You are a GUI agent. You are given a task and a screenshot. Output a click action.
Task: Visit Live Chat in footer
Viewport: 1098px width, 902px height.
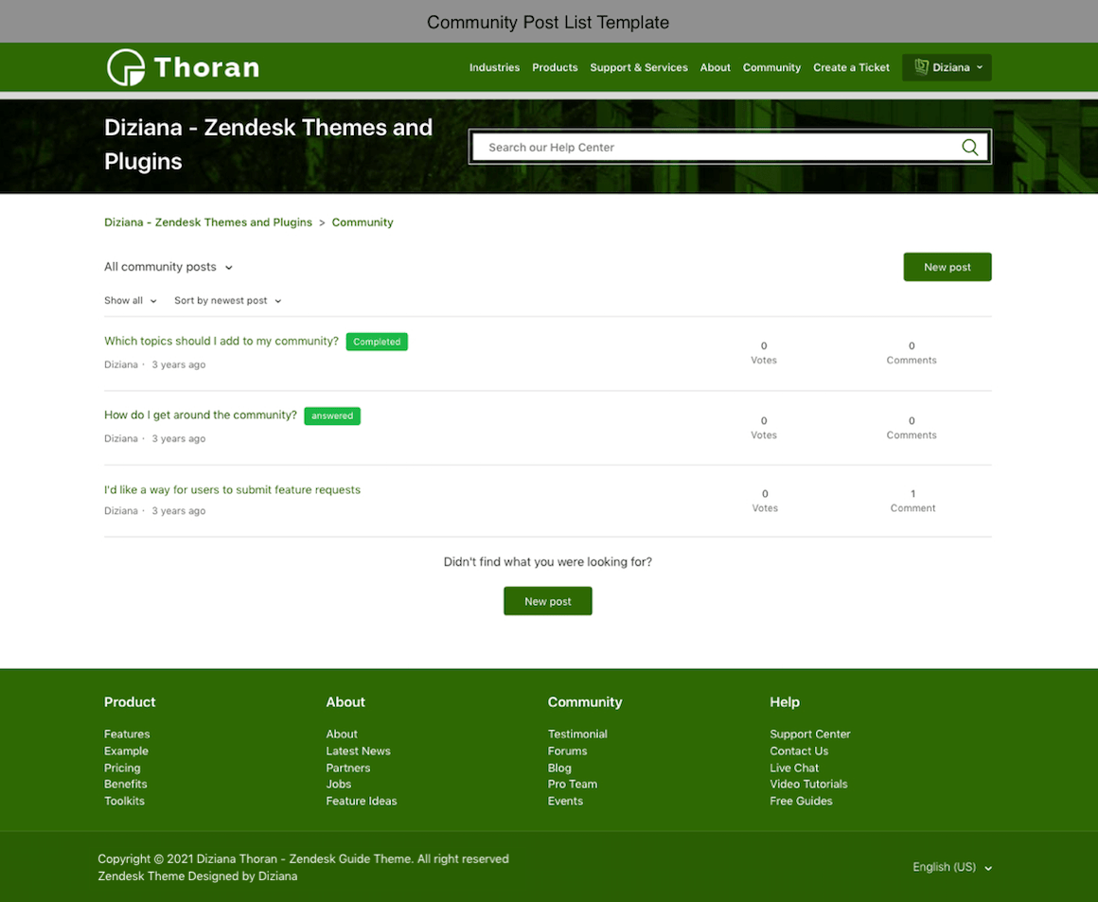pos(793,768)
